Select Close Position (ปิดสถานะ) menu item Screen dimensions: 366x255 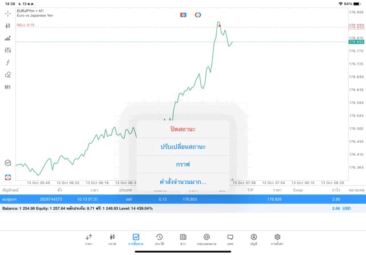click(183, 129)
